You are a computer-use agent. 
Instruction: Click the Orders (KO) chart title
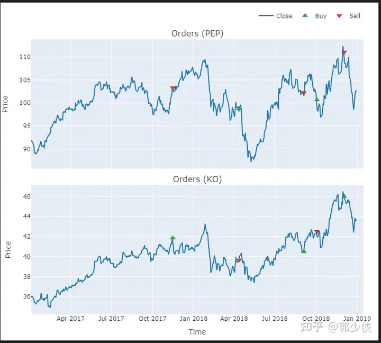197,179
